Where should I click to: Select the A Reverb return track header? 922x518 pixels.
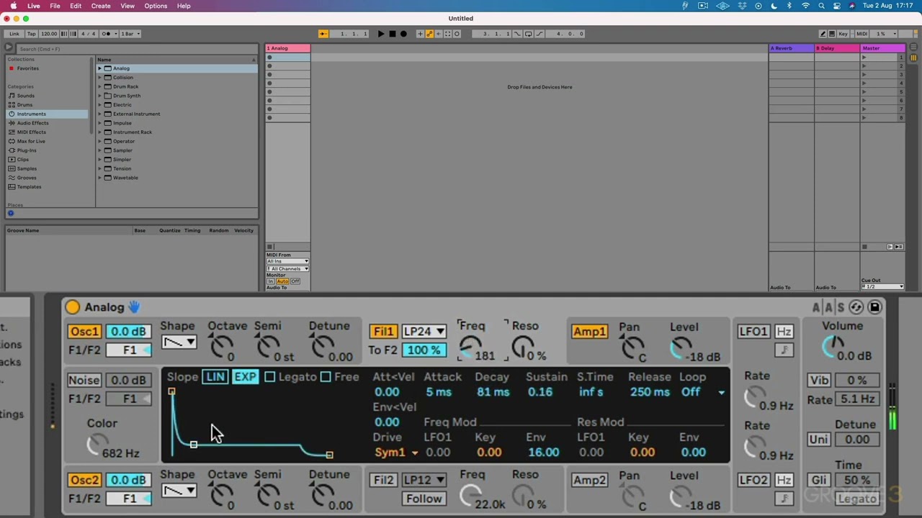791,48
